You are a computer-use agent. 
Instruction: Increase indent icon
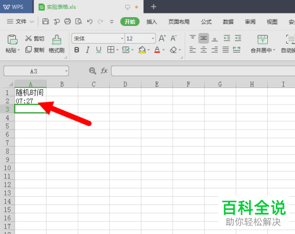(x=238, y=38)
